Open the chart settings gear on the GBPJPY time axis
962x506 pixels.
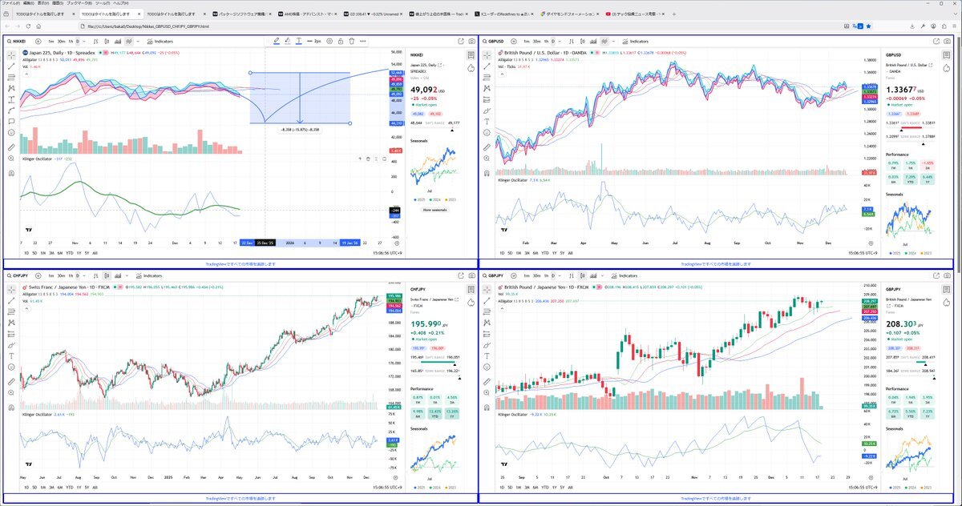[871, 478]
